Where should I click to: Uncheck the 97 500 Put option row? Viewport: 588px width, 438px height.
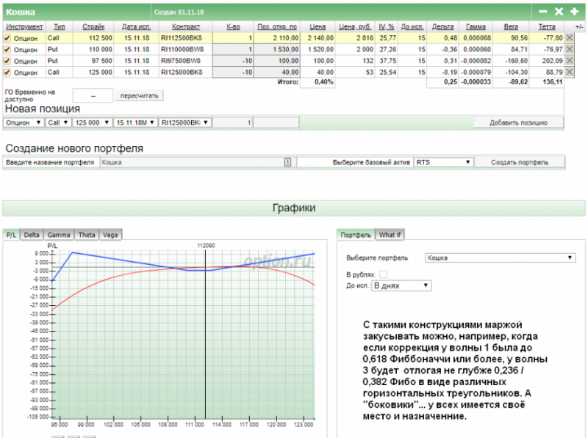[8, 61]
